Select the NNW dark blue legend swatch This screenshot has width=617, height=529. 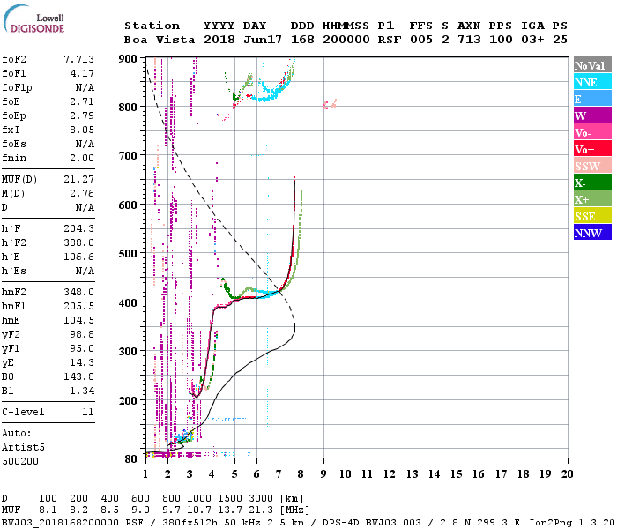point(592,232)
